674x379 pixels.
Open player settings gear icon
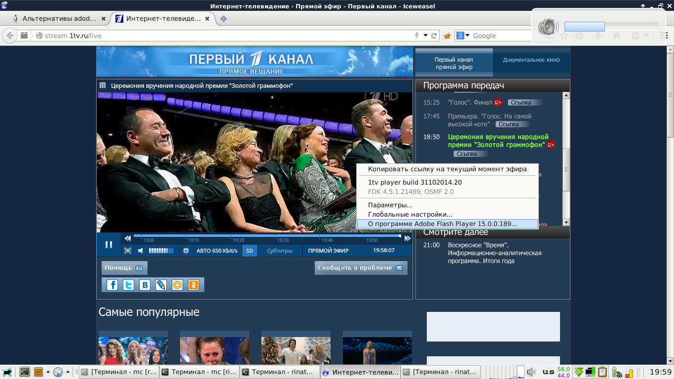click(186, 251)
